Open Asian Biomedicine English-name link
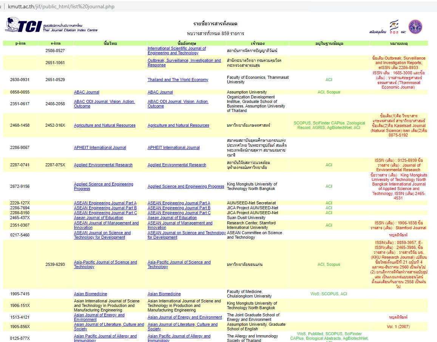 tap(164, 294)
